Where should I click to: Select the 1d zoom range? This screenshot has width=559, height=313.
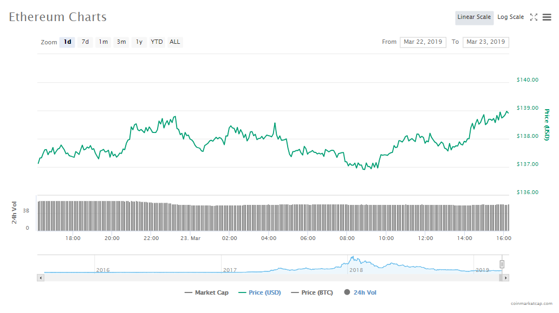[67, 42]
